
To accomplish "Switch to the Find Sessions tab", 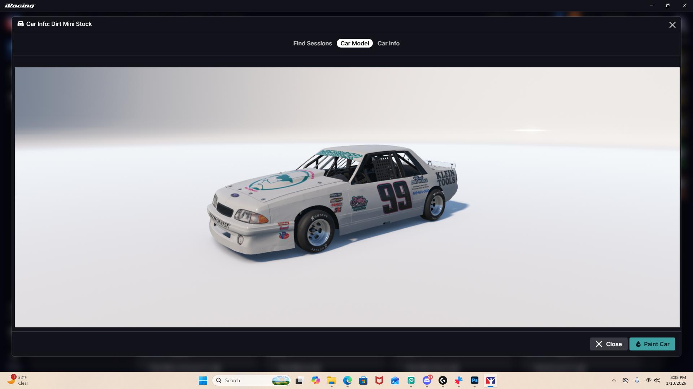I will (312, 43).
